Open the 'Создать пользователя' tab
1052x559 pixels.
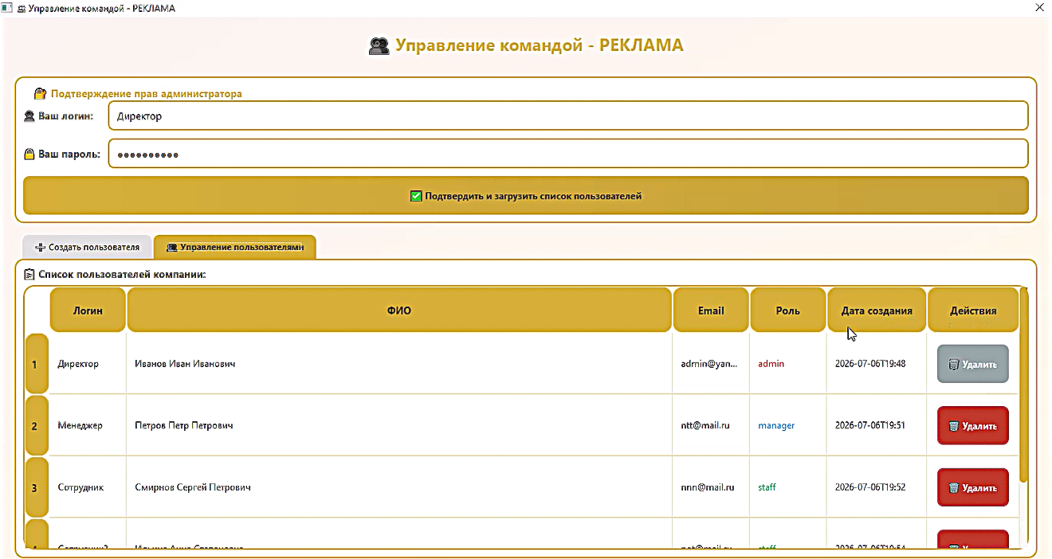click(87, 248)
